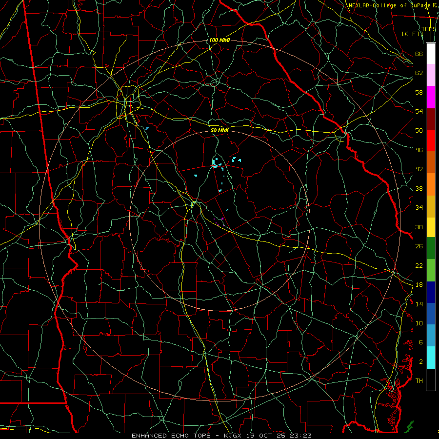The width and height of the screenshot is (439, 439).
Task: Click the legend value '14'
Action: click(x=419, y=304)
